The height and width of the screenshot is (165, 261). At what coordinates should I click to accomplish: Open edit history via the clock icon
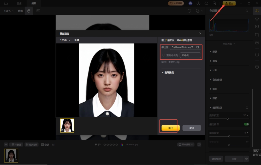257,54
